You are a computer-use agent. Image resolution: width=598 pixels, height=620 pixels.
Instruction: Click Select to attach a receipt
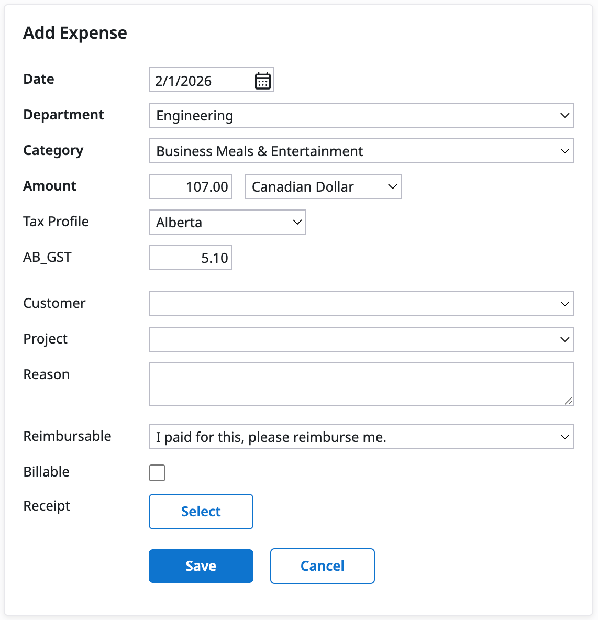coord(201,512)
